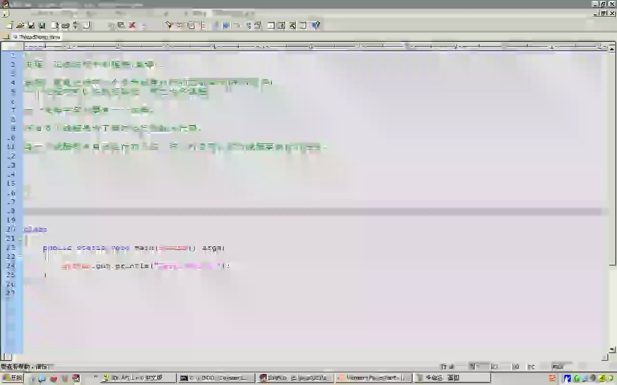
Task: Collapse the code fold marker at line 23
Action: (20, 257)
